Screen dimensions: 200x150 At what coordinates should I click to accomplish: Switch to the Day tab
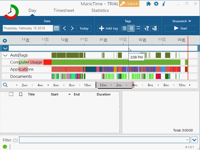32,10
